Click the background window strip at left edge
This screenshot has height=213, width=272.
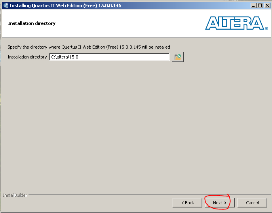[x=0, y=99]
